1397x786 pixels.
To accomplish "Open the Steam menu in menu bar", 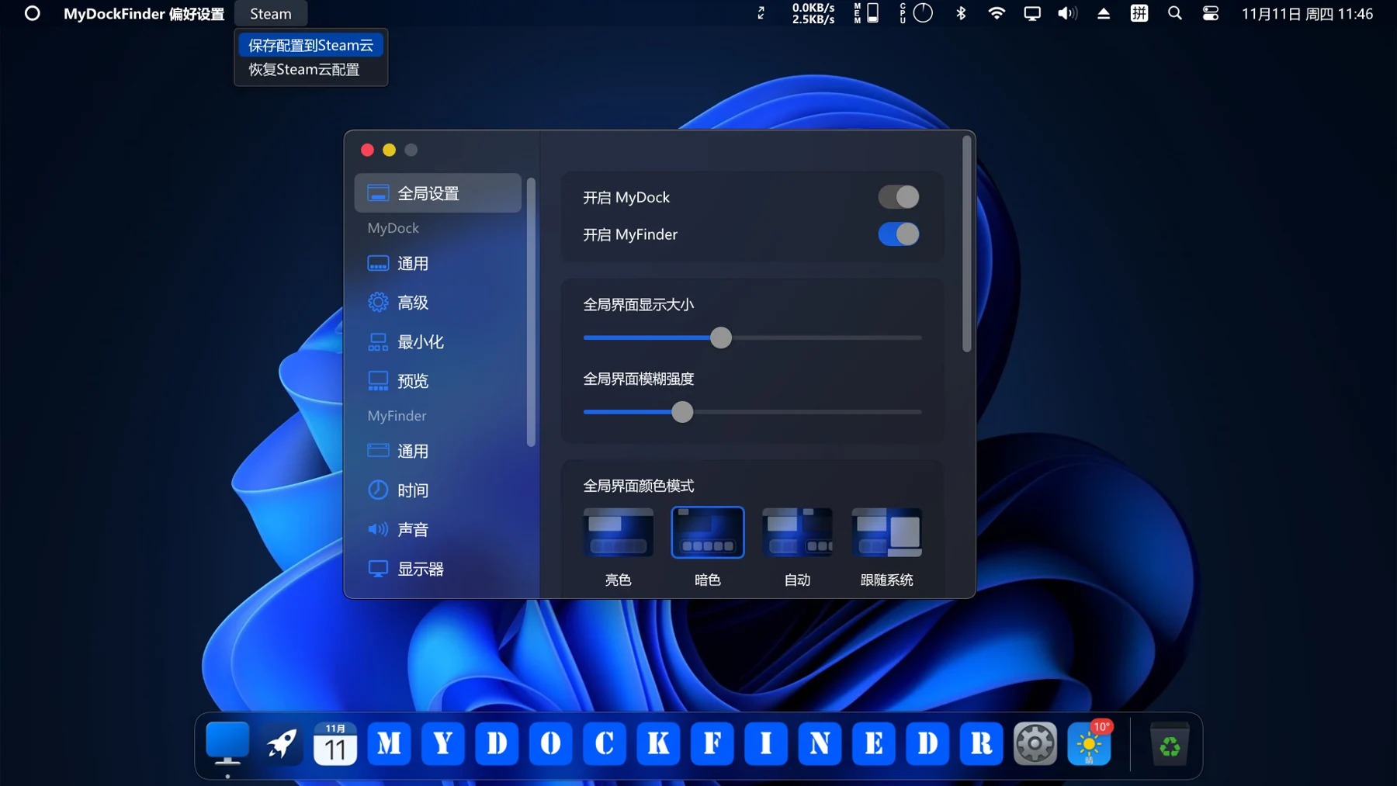I will point(271,13).
